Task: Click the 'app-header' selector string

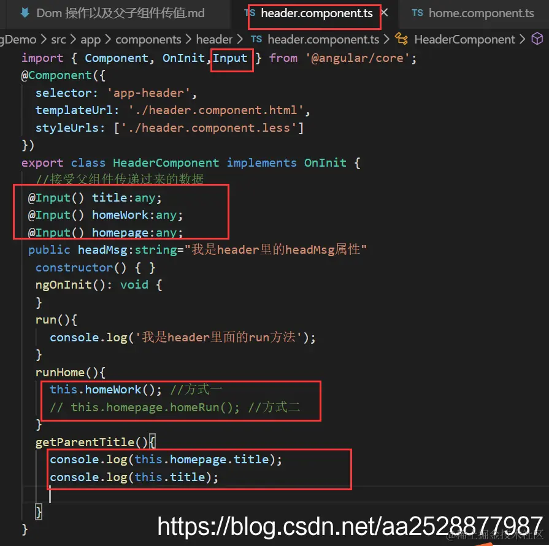Action: point(148,93)
